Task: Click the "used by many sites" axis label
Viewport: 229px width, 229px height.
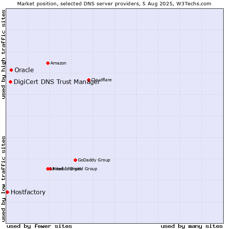Action: tap(192, 226)
